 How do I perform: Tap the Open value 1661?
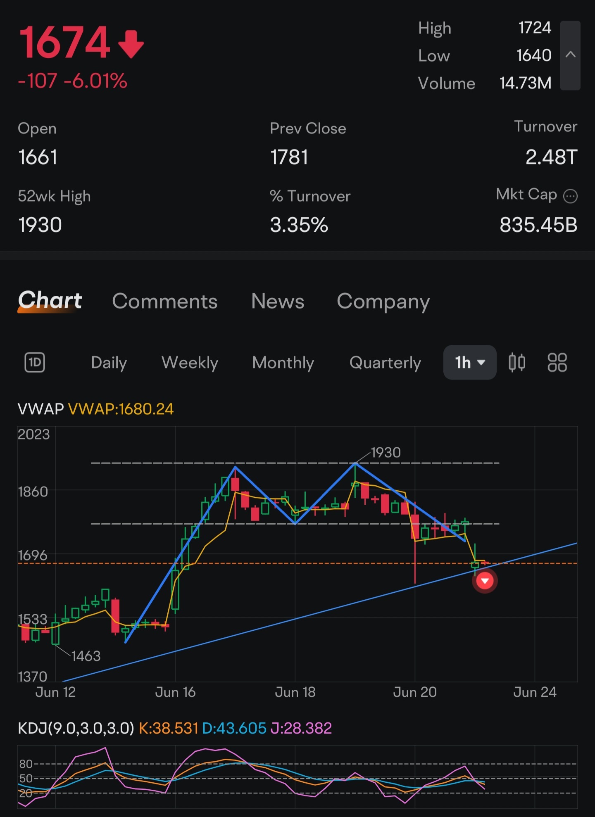[x=38, y=157]
